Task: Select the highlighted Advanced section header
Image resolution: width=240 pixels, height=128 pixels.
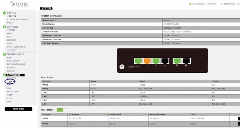Action: pyautogui.click(x=13, y=75)
